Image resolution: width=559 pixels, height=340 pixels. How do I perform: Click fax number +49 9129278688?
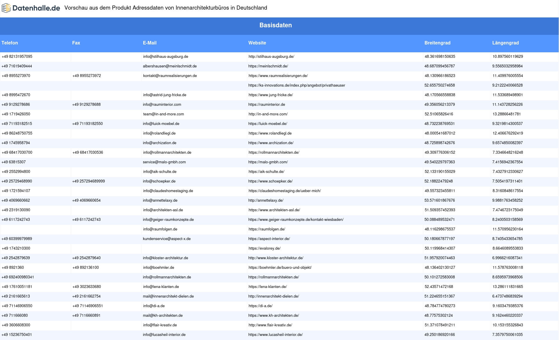pos(86,105)
